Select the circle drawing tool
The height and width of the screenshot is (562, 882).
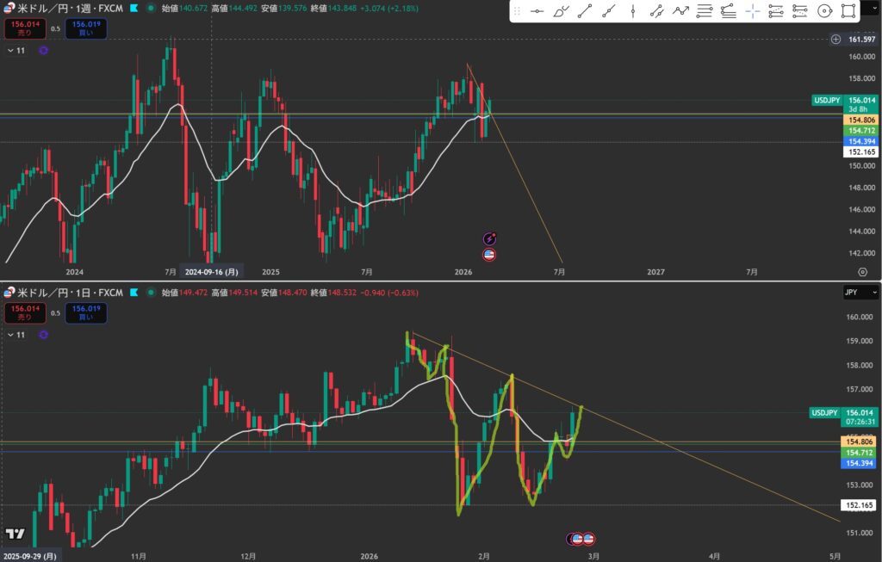[x=824, y=12]
